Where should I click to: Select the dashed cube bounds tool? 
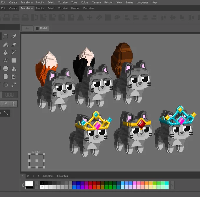[6, 85]
